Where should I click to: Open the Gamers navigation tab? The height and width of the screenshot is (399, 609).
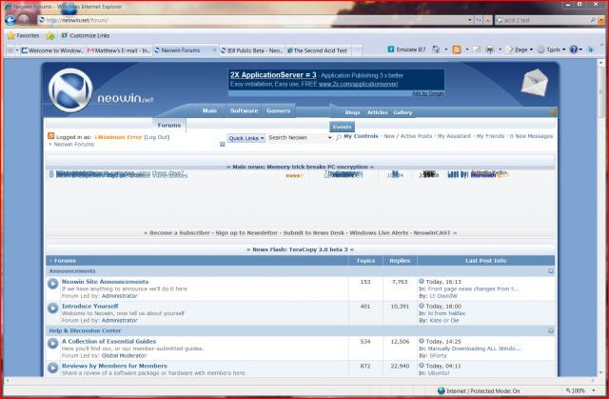click(278, 110)
